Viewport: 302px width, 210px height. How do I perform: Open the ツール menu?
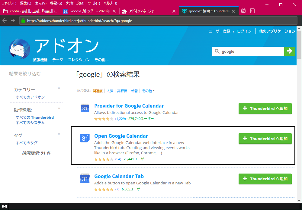click(94, 3)
